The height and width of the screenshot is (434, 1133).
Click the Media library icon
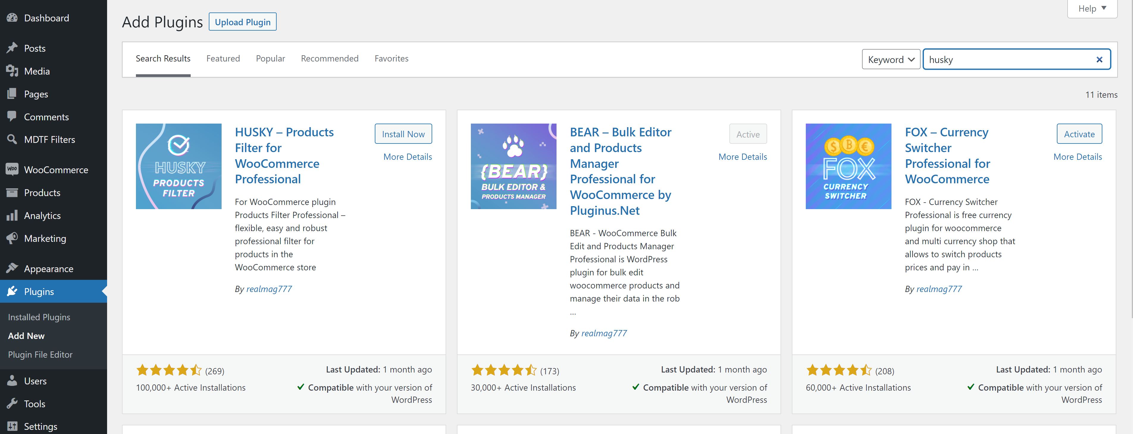point(12,71)
